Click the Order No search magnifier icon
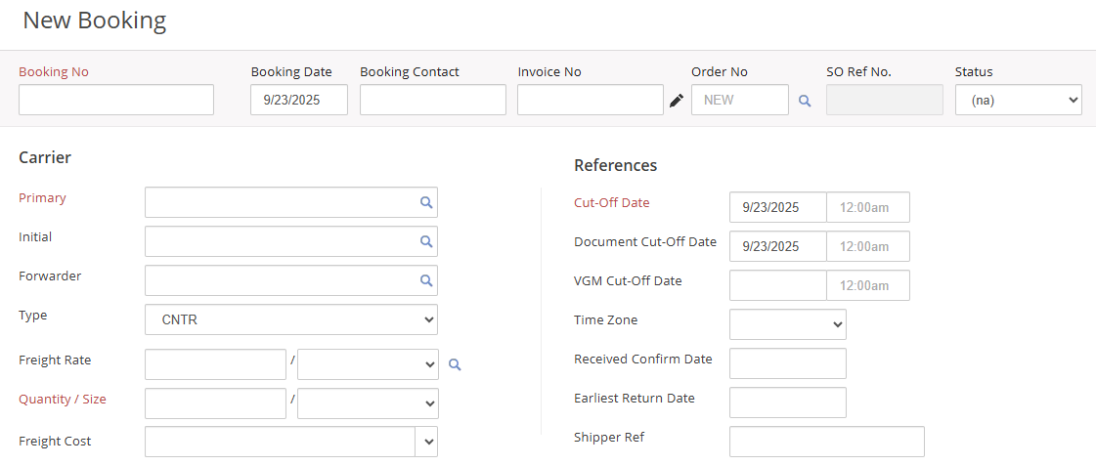Image resolution: width=1096 pixels, height=466 pixels. [805, 100]
